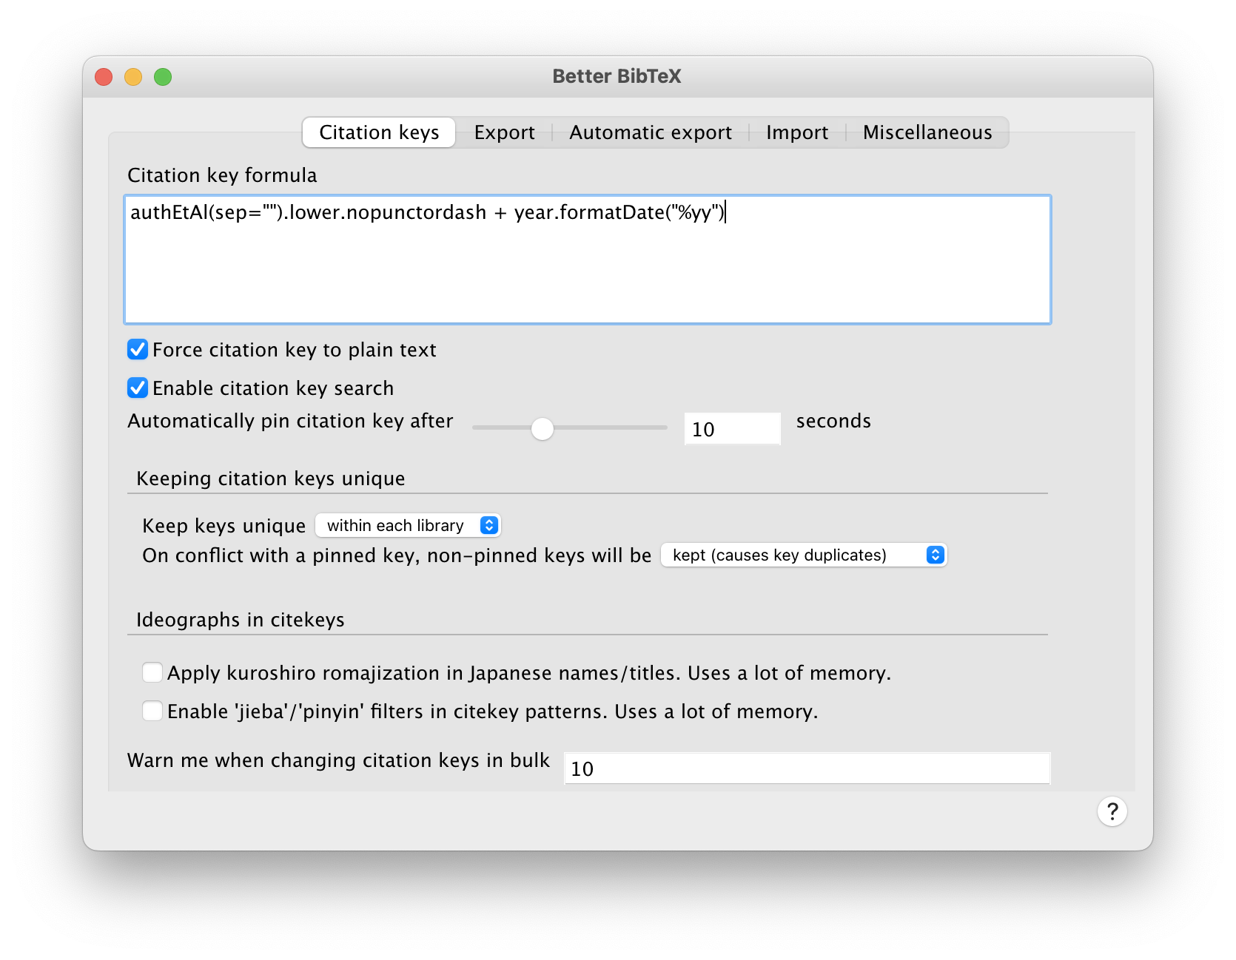Enable jieba/pinyin filters checkbox
Image resolution: width=1236 pixels, height=960 pixels.
(x=152, y=711)
